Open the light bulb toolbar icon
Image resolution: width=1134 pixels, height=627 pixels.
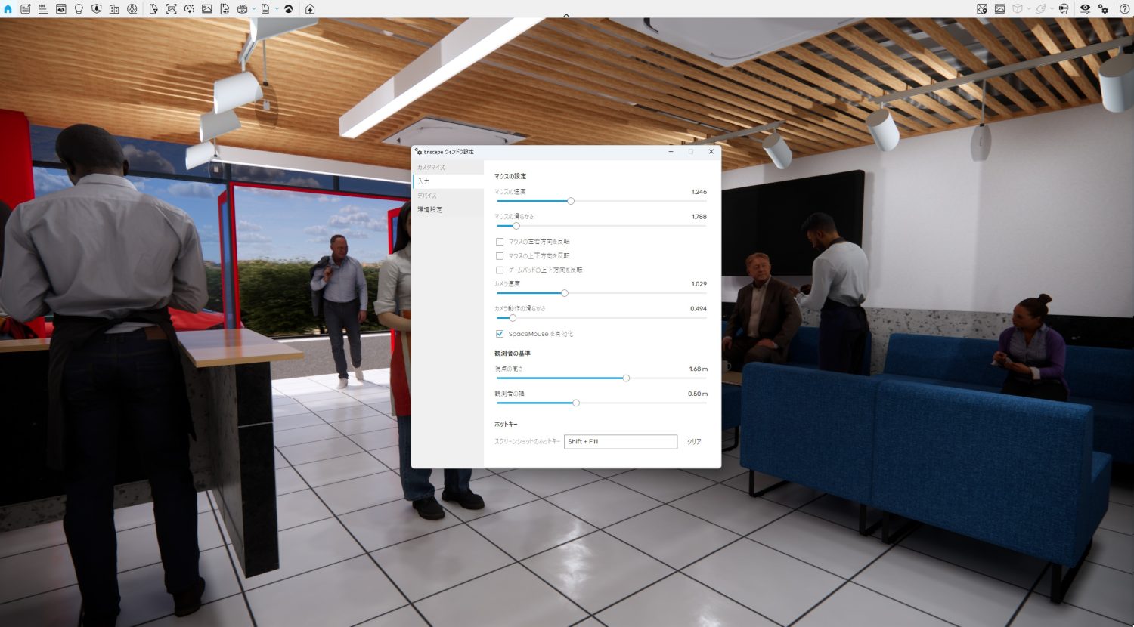(x=79, y=9)
